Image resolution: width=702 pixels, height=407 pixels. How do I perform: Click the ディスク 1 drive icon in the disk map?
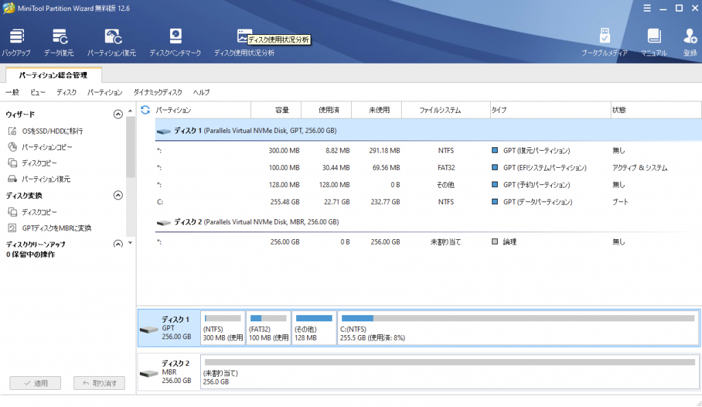pyautogui.click(x=149, y=330)
